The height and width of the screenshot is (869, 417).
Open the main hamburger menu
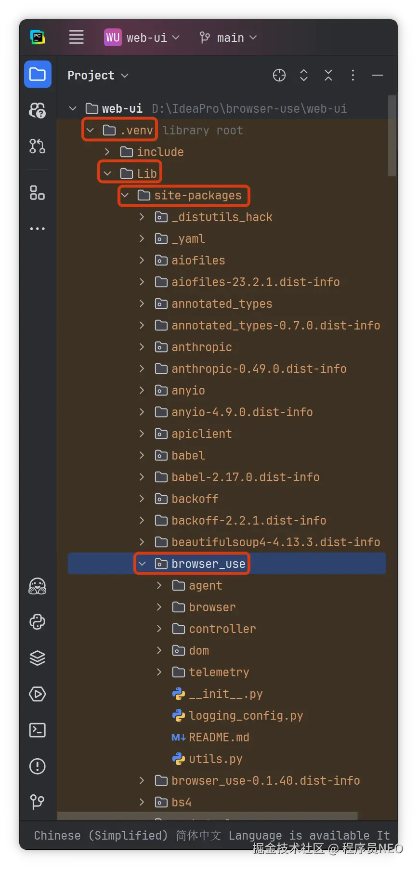tap(76, 38)
